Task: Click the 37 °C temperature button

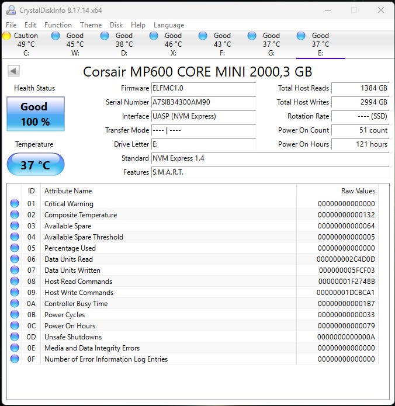Action: click(36, 164)
